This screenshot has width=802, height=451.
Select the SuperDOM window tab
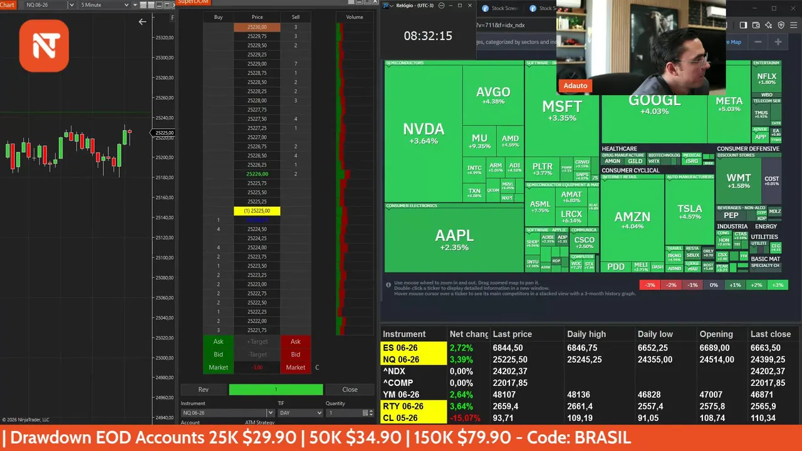coord(194,2)
